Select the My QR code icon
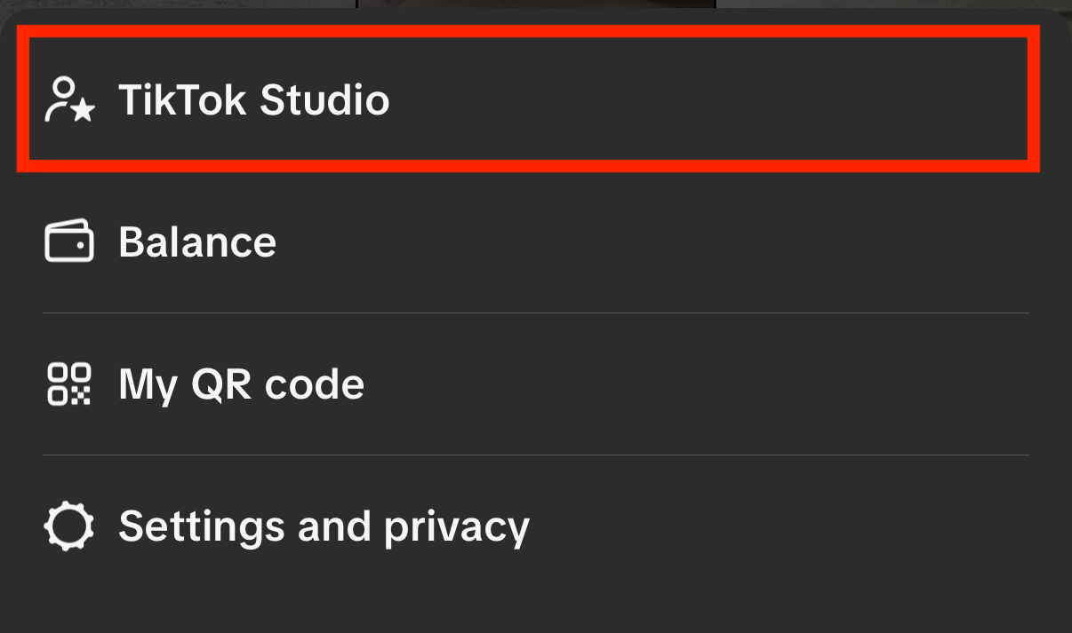This screenshot has width=1072, height=633. point(69,384)
